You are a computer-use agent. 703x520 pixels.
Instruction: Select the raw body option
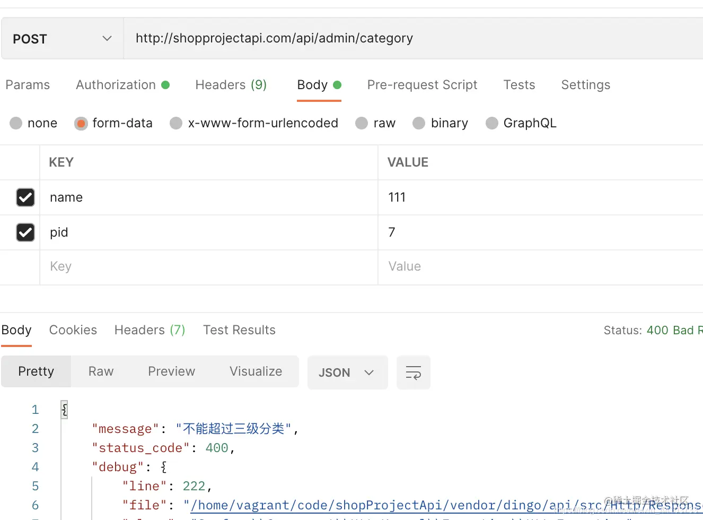[x=375, y=123]
